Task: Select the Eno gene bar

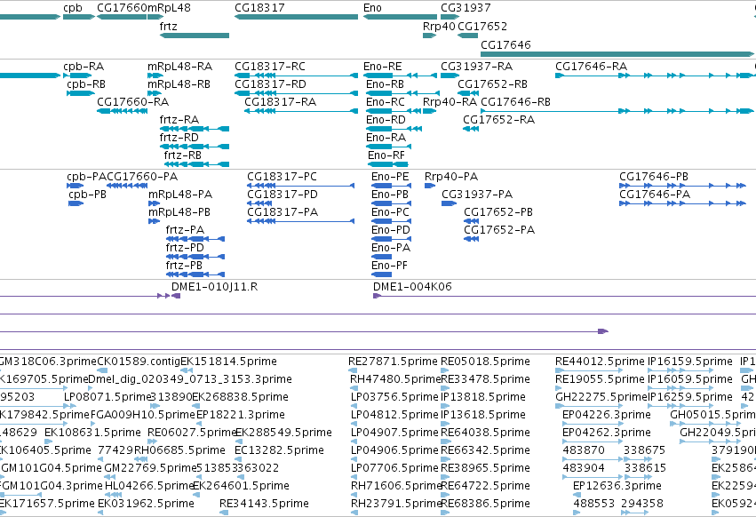Action: (x=400, y=17)
